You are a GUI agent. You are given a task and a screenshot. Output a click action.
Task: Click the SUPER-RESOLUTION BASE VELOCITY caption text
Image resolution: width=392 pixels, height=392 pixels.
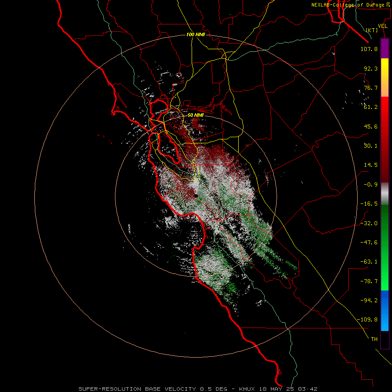click(137, 389)
